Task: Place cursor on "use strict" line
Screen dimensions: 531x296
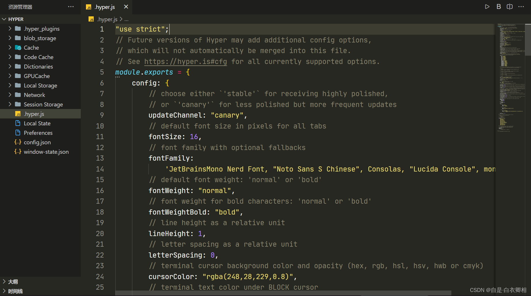Action: click(305, 29)
